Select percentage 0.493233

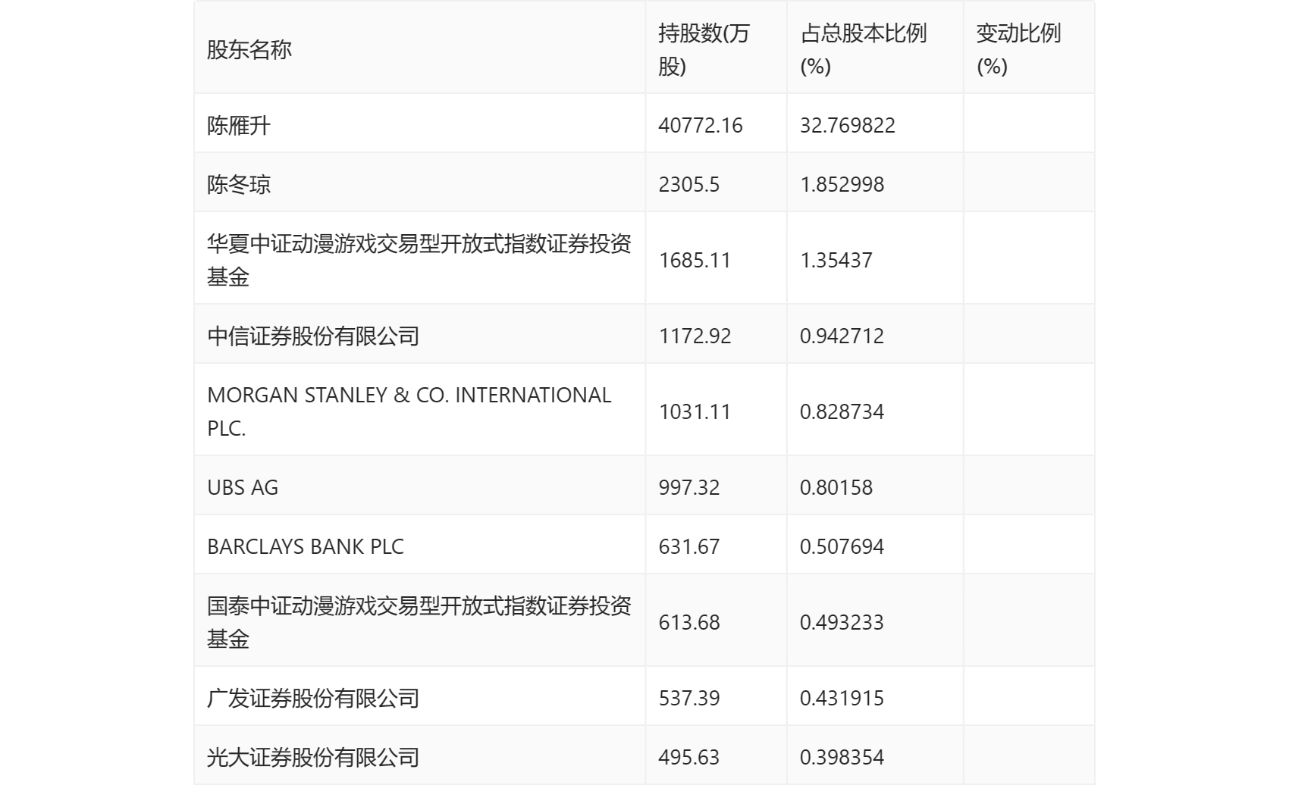(842, 622)
